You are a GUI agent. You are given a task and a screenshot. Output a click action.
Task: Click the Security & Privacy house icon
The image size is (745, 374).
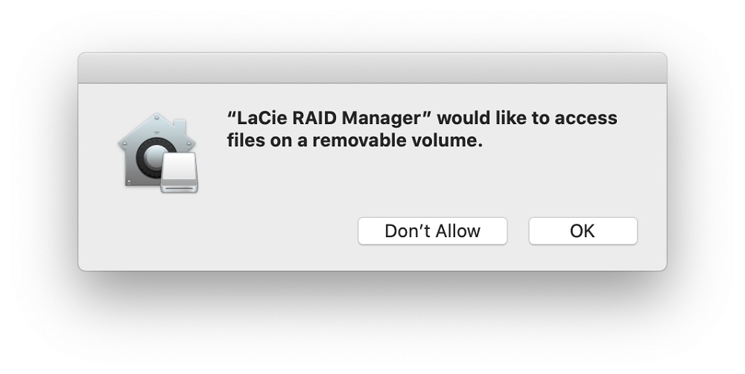coord(158,152)
